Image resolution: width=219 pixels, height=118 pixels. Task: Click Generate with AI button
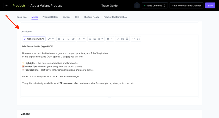click(x=34, y=39)
